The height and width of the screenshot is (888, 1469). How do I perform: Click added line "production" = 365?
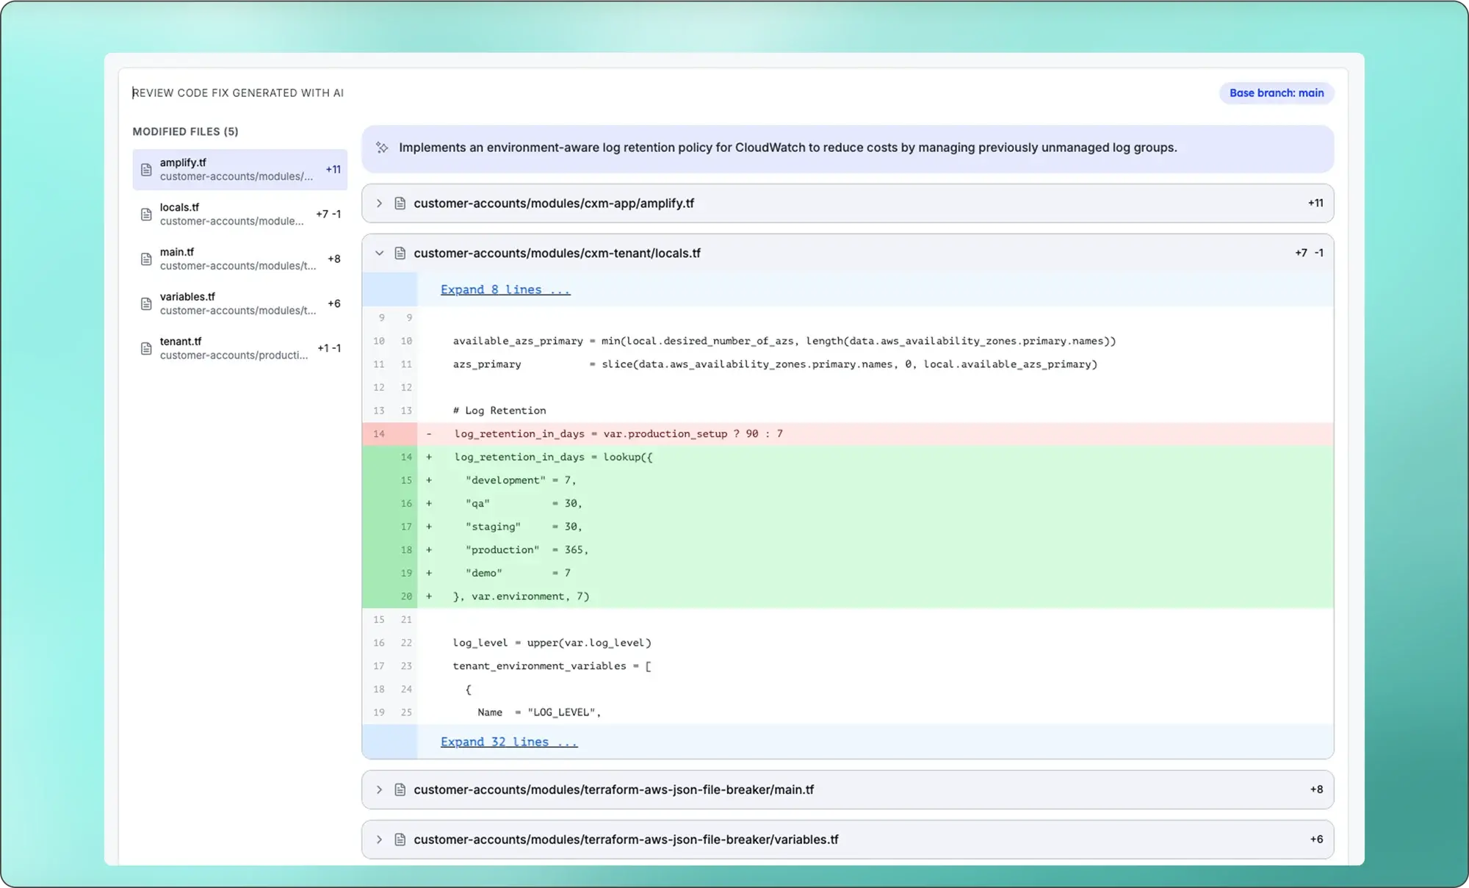tap(848, 550)
